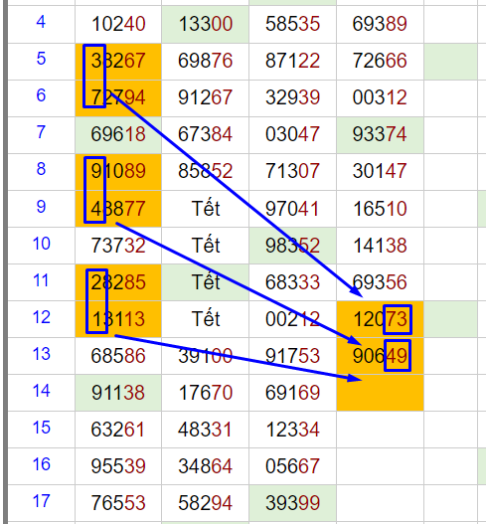The width and height of the screenshot is (486, 524).
Task: Click the cell showing 05667
Action: (x=292, y=466)
